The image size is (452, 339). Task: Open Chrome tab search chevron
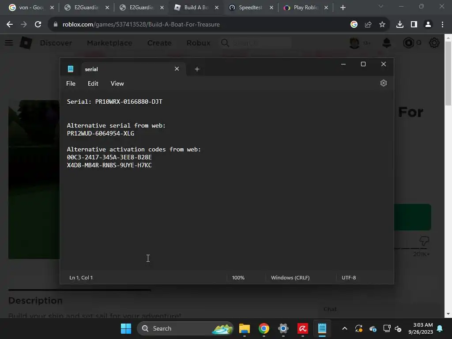click(x=380, y=6)
